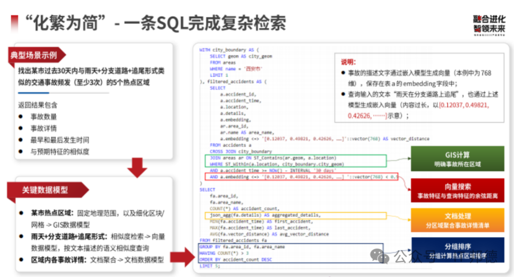Click the "事故数量" bullet item

click(44, 117)
